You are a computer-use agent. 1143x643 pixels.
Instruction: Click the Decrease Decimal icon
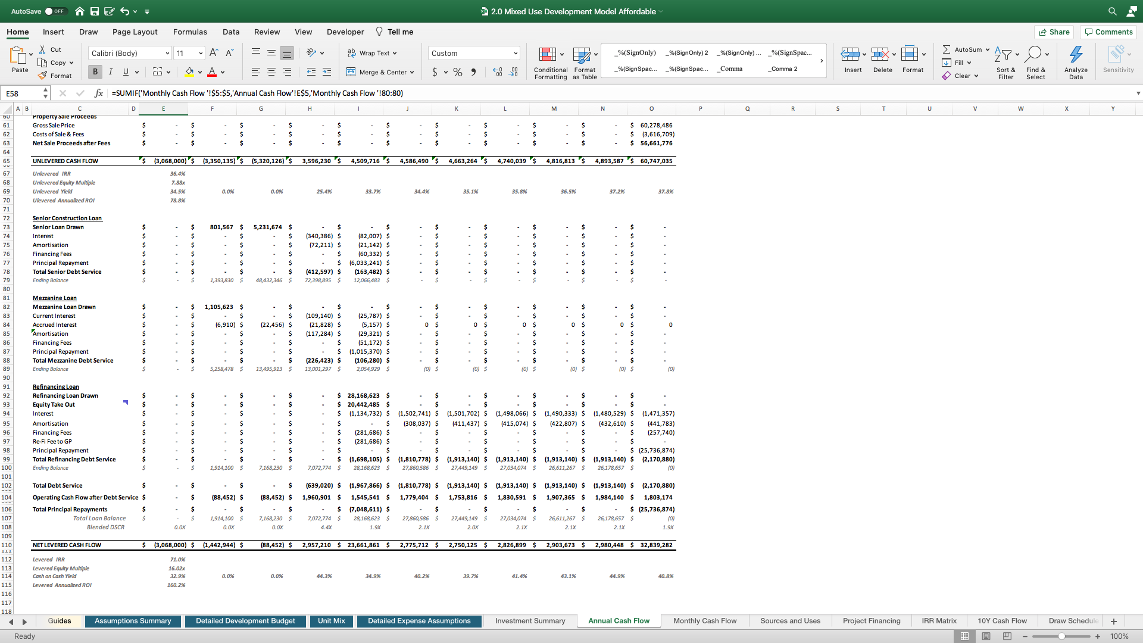514,72
